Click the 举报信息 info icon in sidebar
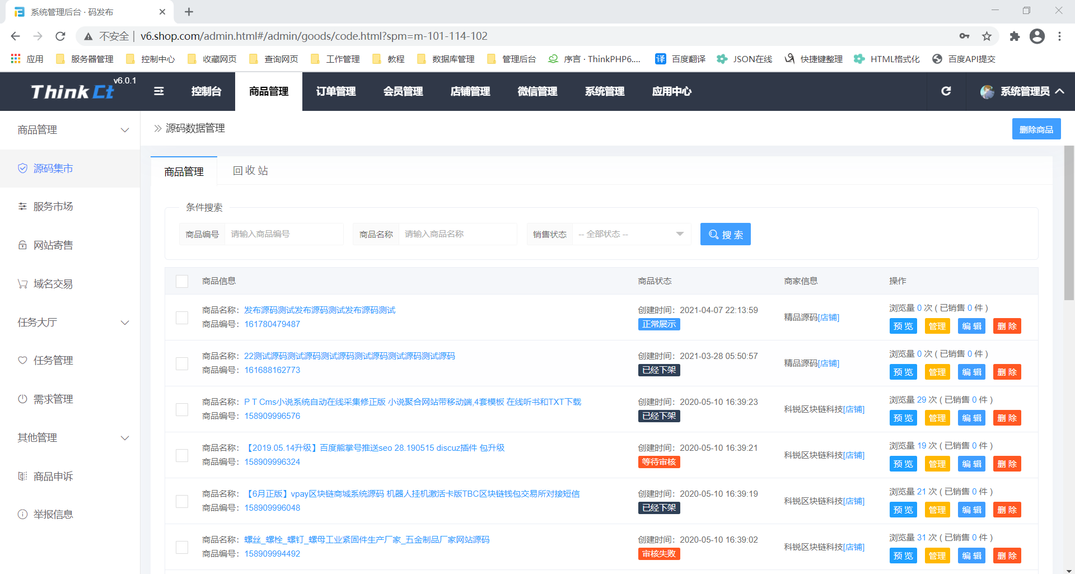 click(x=22, y=515)
